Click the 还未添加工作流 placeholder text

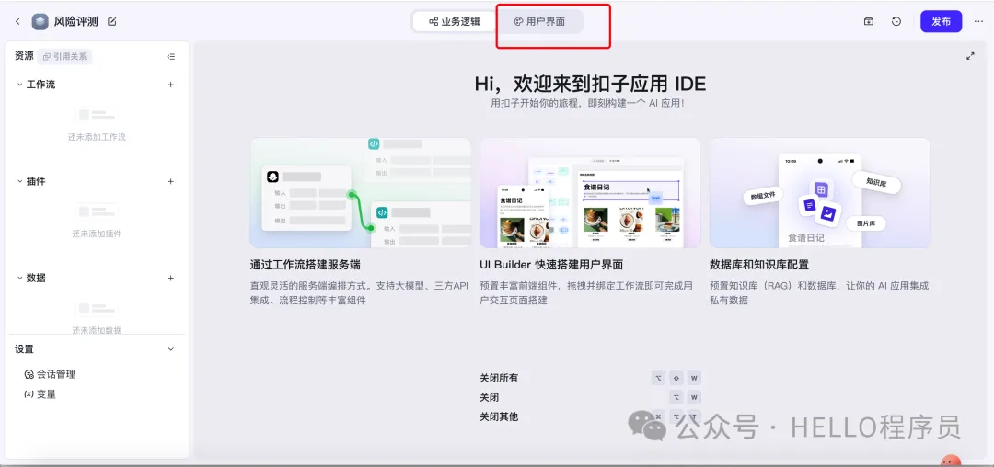tap(97, 137)
